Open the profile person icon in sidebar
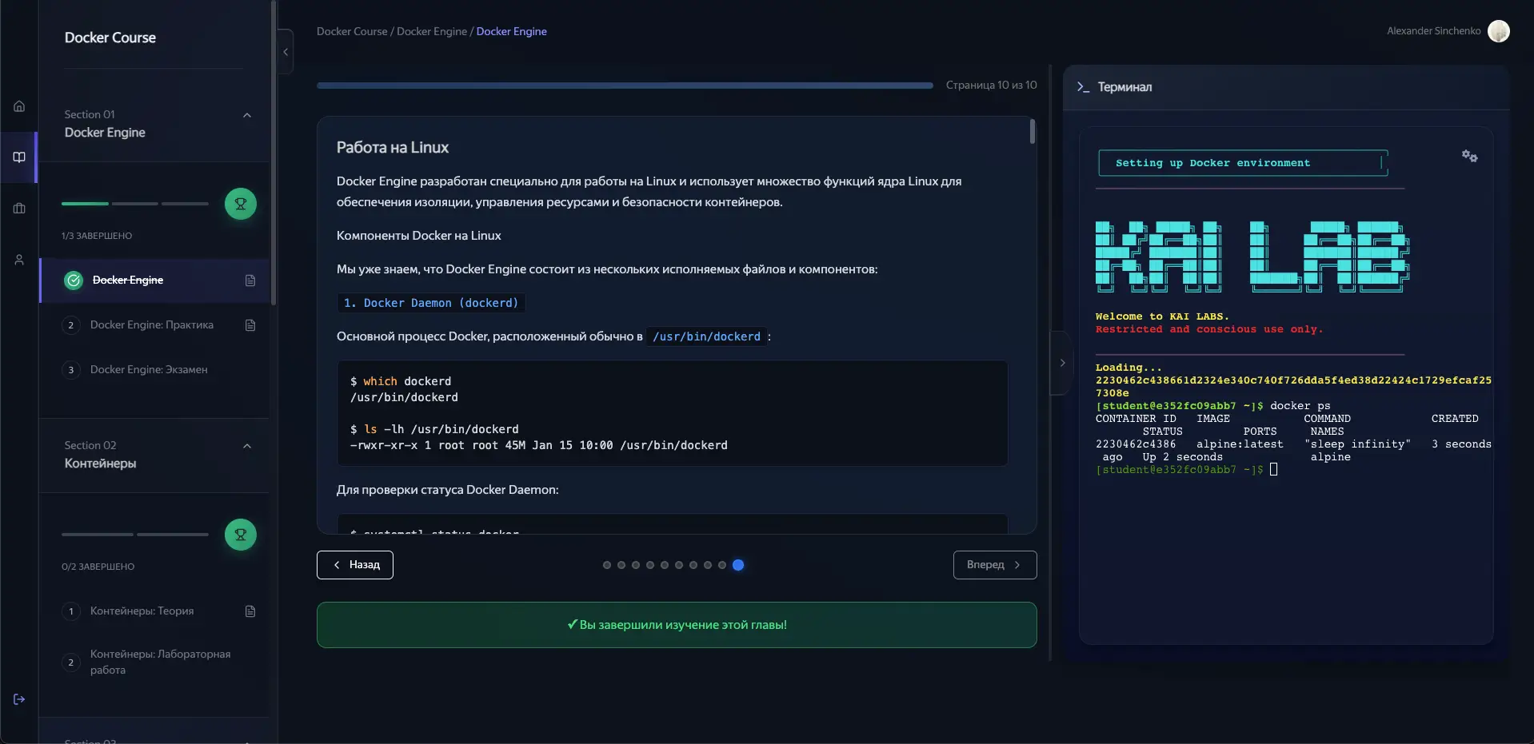This screenshot has width=1534, height=744. (x=18, y=259)
